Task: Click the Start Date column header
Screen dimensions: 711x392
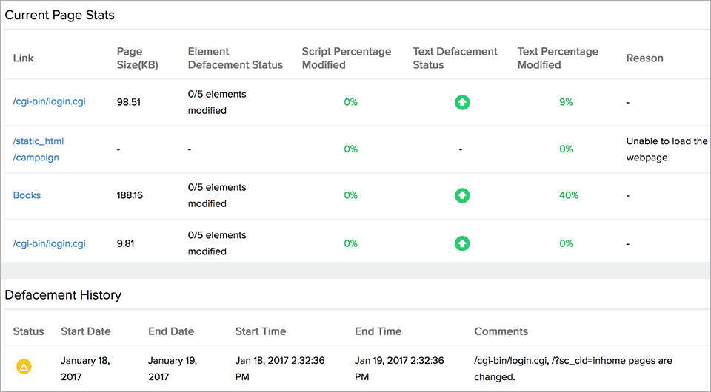Action: click(86, 331)
